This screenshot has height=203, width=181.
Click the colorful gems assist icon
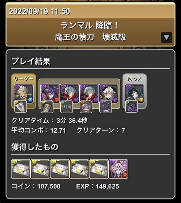66,107
